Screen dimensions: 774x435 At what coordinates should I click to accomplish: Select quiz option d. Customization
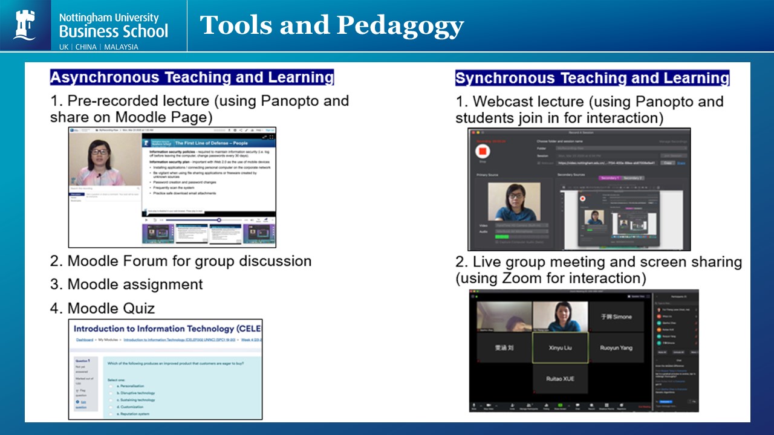tap(111, 407)
